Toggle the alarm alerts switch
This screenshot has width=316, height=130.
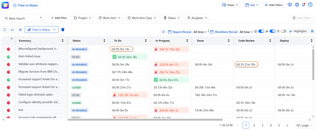pos(261,31)
